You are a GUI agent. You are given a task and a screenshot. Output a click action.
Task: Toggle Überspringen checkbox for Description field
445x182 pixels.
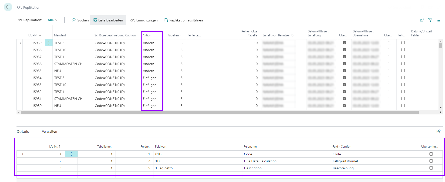431,168
